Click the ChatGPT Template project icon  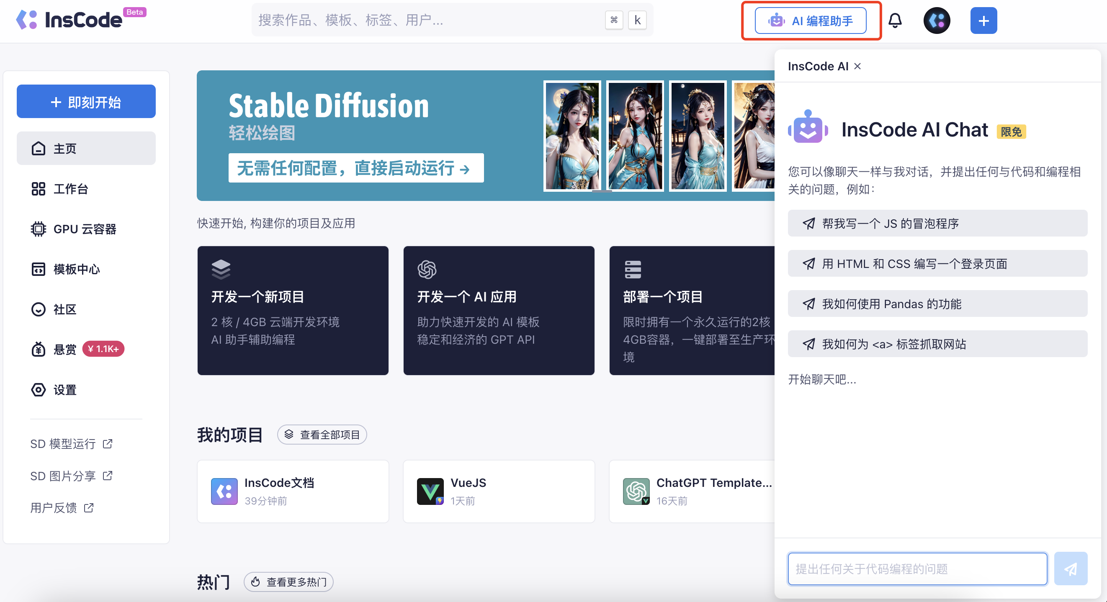point(636,491)
